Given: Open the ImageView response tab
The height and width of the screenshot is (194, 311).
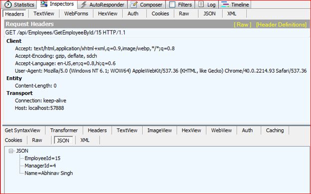Looking at the screenshot, I should click(159, 131).
